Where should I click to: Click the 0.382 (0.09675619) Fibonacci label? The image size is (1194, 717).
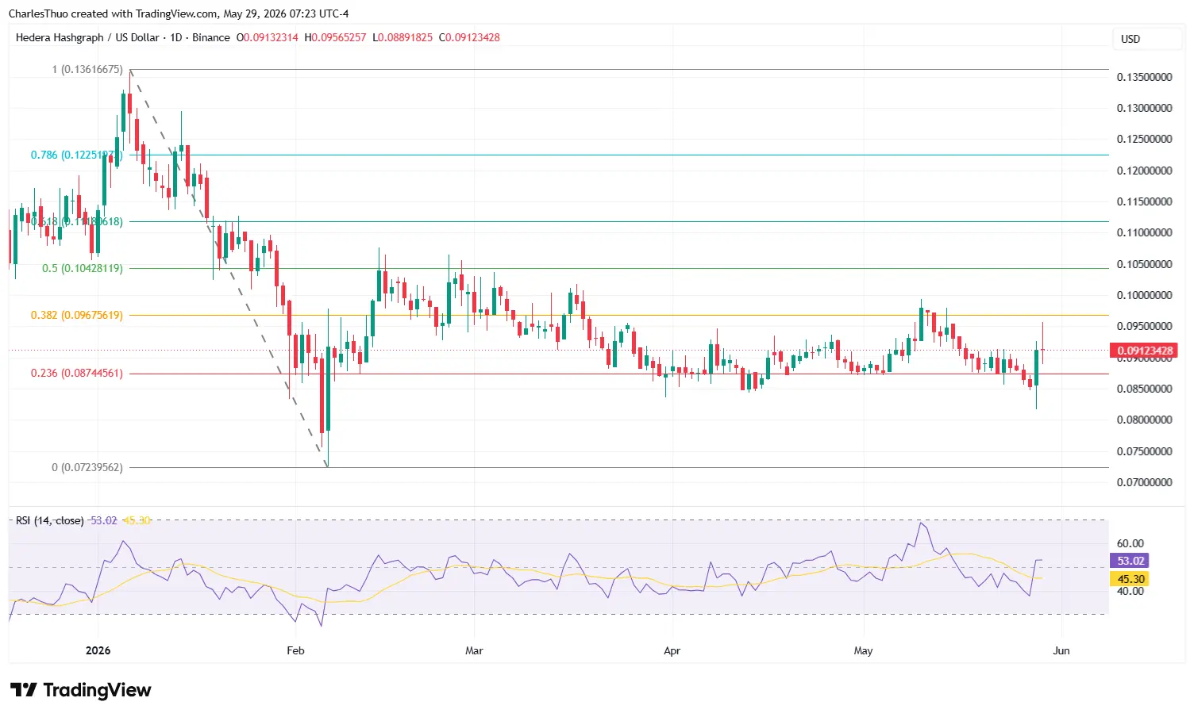pos(77,315)
